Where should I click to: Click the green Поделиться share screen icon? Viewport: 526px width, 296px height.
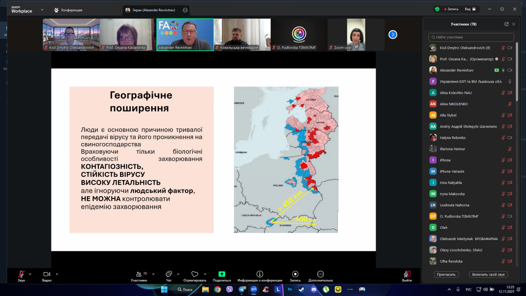pyautogui.click(x=222, y=274)
